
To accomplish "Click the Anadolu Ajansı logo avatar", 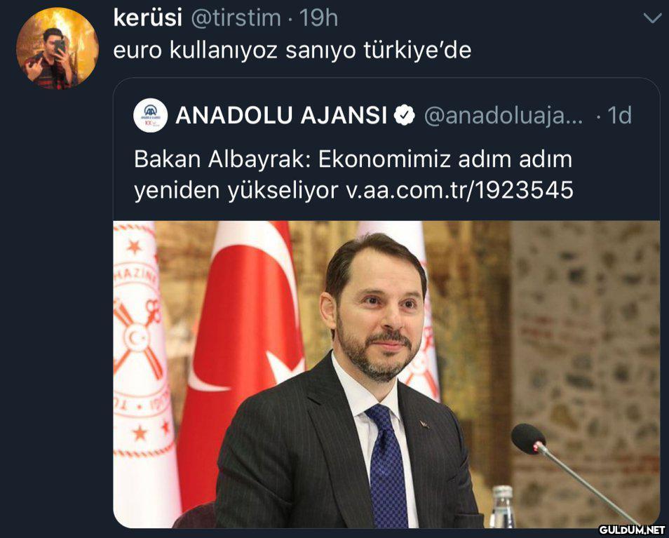I will 150,115.
